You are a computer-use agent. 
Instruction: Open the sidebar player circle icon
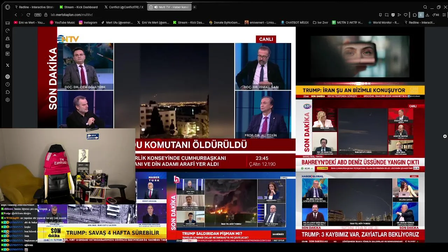click(x=8, y=77)
